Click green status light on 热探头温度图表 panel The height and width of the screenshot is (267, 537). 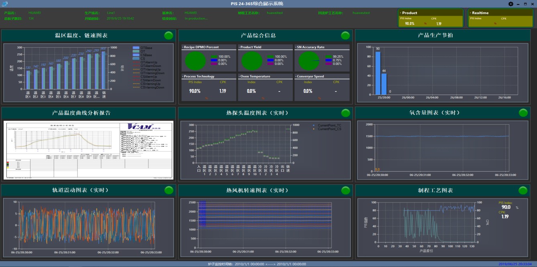coord(345,113)
